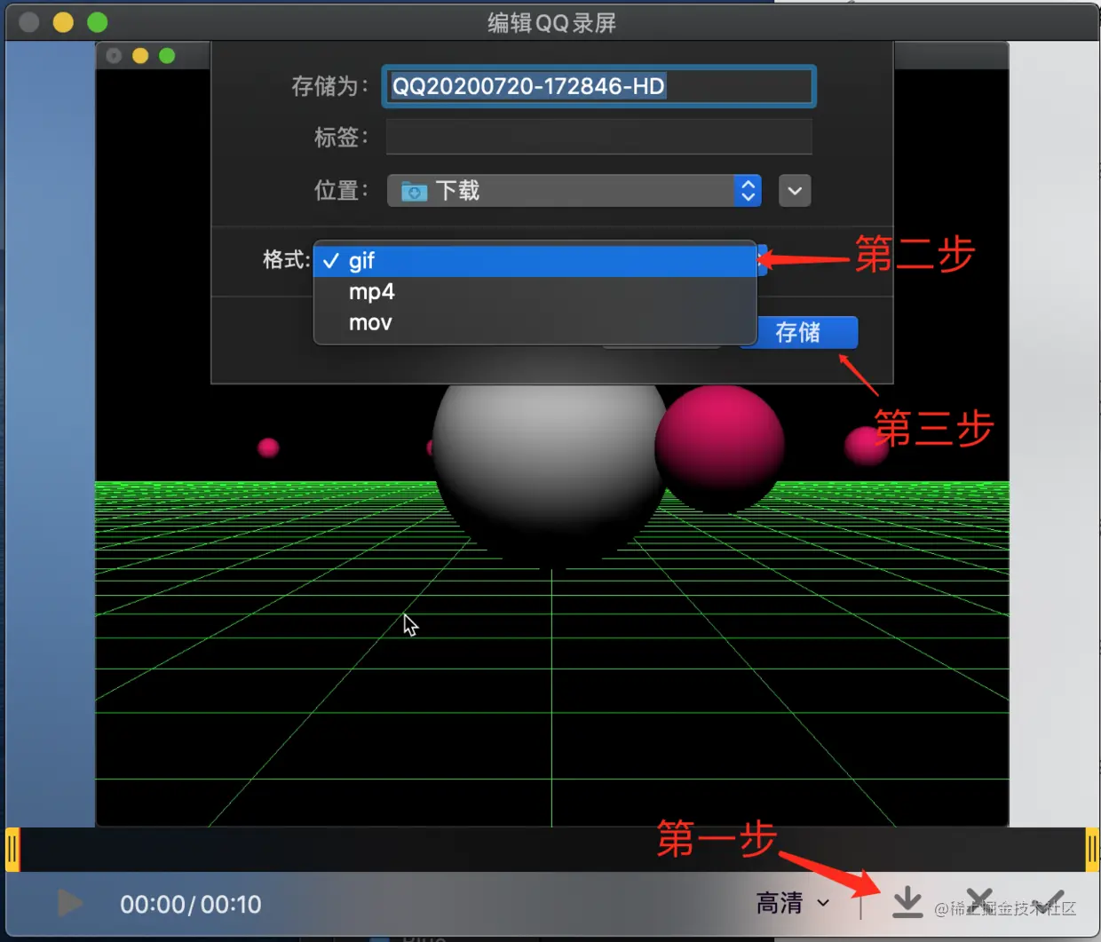This screenshot has height=942, width=1101.
Task: Click into the 标签 tags field
Action: pos(599,137)
